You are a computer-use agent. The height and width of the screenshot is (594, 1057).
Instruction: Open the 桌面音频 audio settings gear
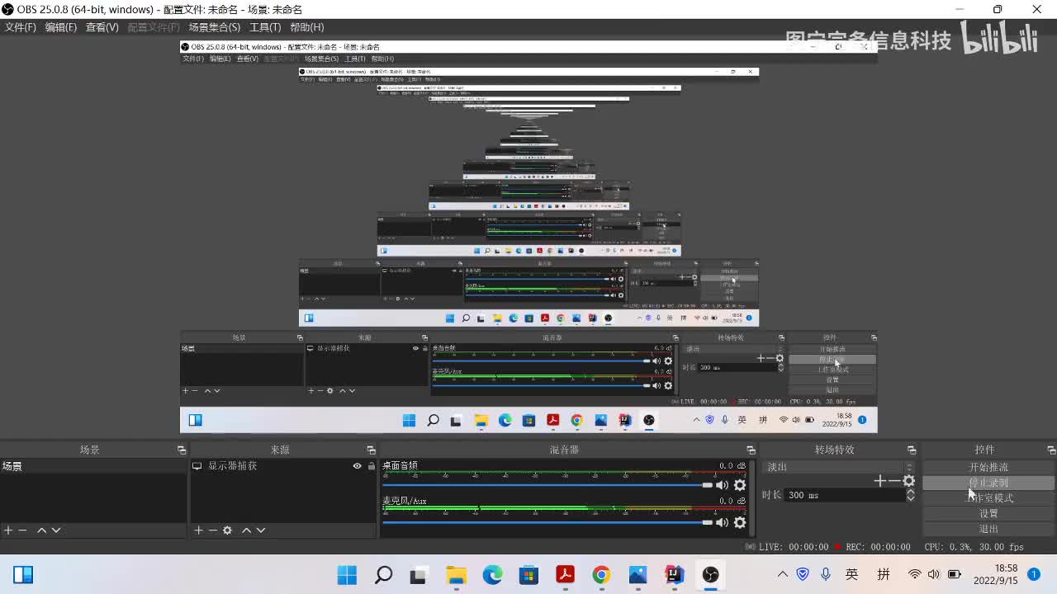pyautogui.click(x=740, y=485)
